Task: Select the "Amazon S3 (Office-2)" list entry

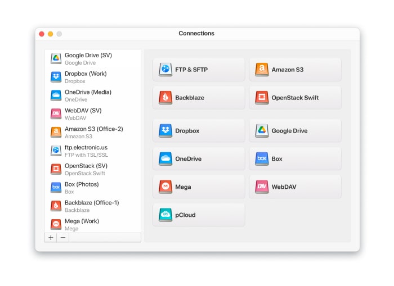Action: point(93,133)
